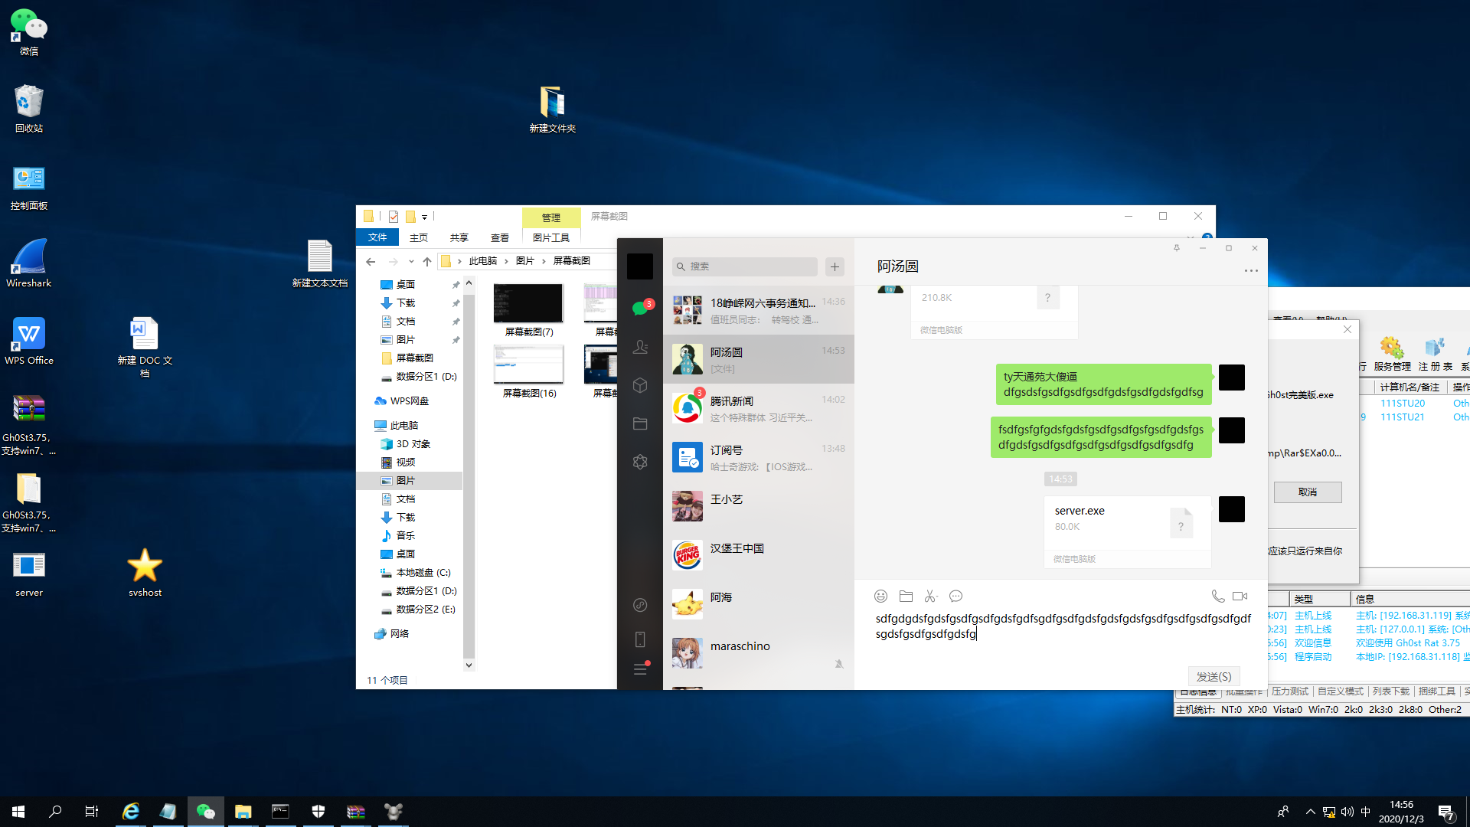Select the 屏幕截图 folder in the Explorer tree
The image size is (1470, 827).
[x=414, y=358]
